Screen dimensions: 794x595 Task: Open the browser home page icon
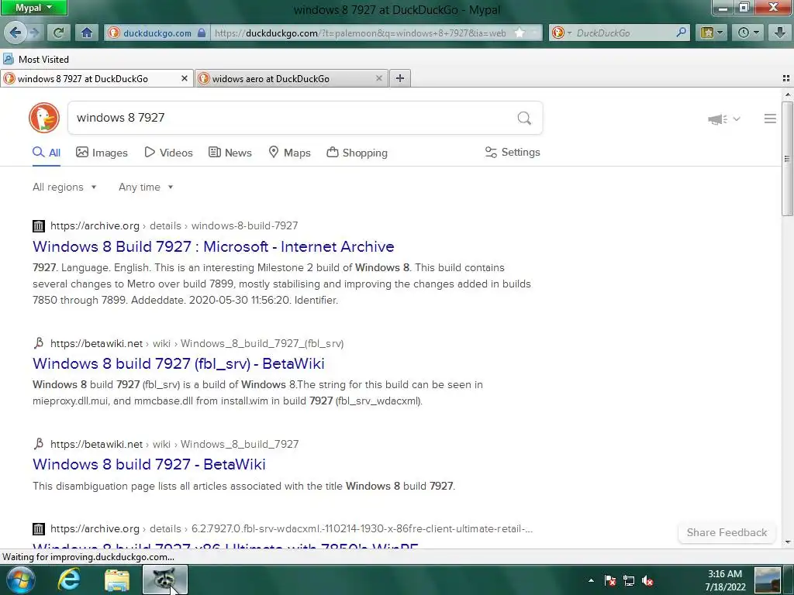click(x=87, y=33)
